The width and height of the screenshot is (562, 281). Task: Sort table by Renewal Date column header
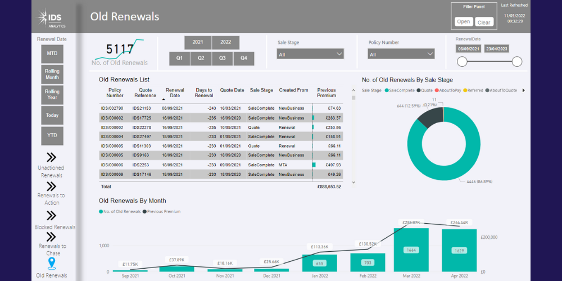175,93
